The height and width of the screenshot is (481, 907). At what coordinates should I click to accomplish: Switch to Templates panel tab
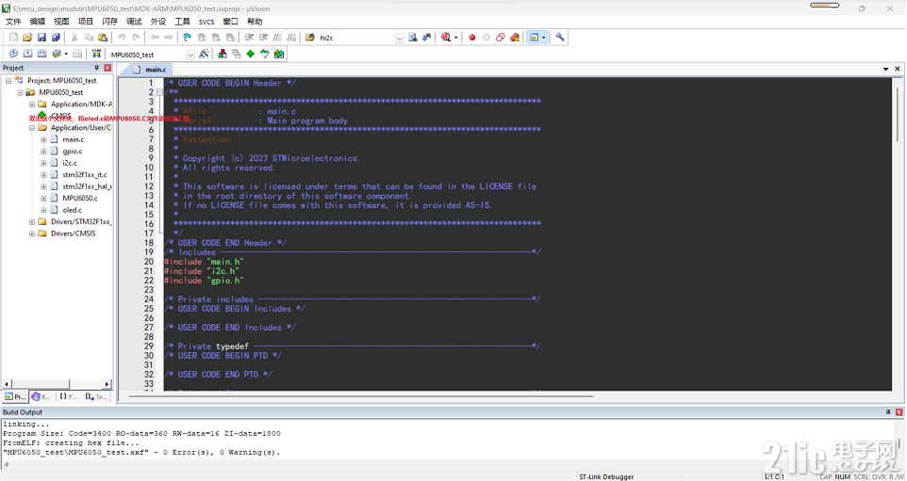tap(96, 396)
